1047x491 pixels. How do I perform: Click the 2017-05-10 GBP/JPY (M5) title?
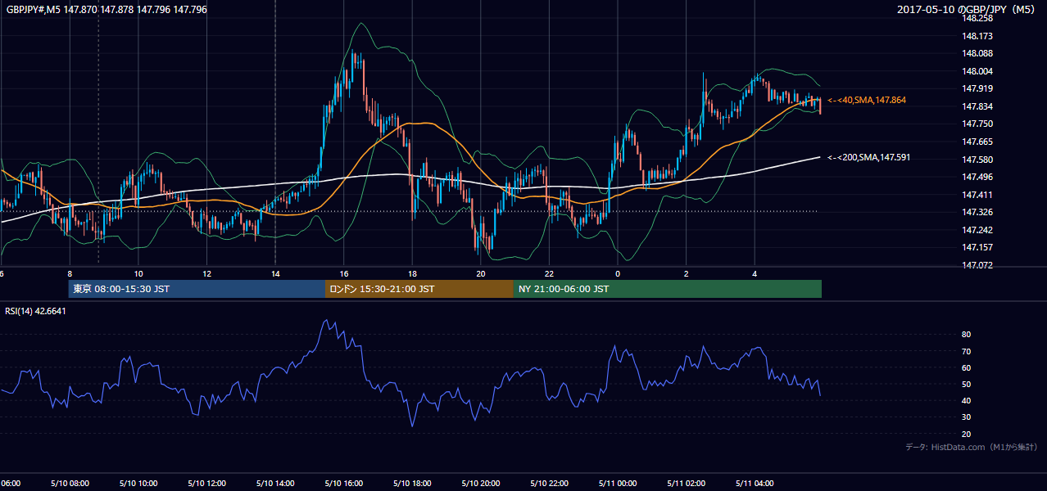point(968,10)
